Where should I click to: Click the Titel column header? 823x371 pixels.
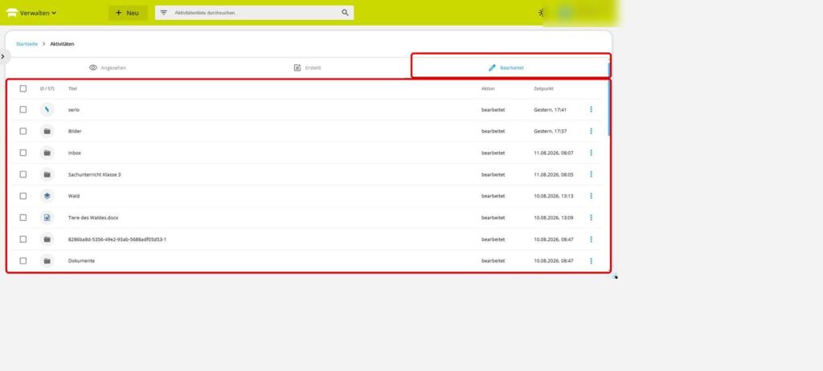coord(72,88)
